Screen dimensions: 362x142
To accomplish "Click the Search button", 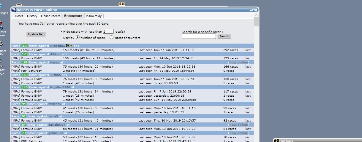I will coord(224,36).
